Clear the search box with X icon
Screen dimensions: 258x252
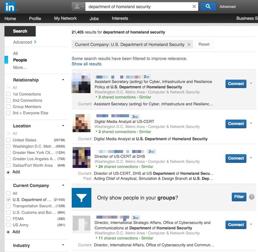(x=194, y=7)
